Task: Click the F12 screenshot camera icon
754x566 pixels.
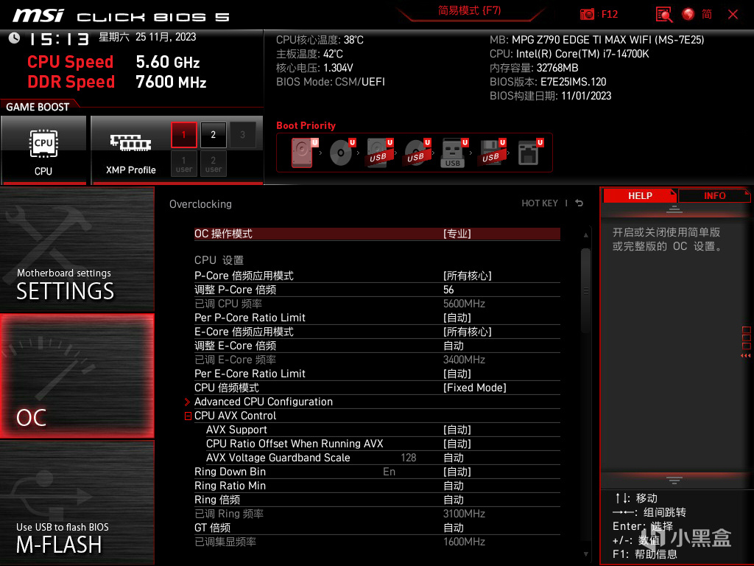Action: coord(587,14)
